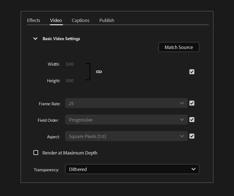
Task: Click the Basic Video Settings heading text
Action: (x=61, y=39)
